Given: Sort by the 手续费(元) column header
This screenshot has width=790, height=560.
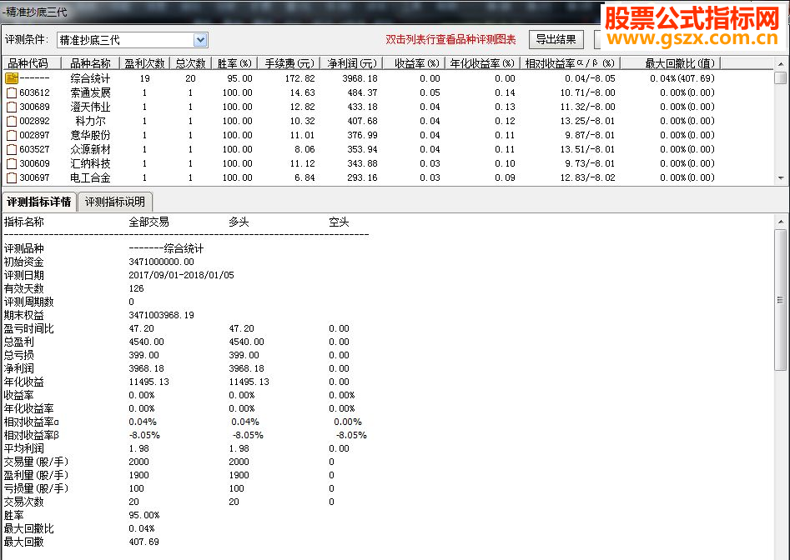Looking at the screenshot, I should coord(289,63).
